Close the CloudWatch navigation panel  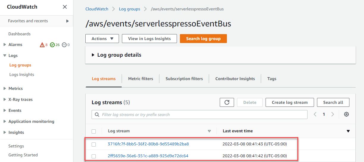[65, 7]
